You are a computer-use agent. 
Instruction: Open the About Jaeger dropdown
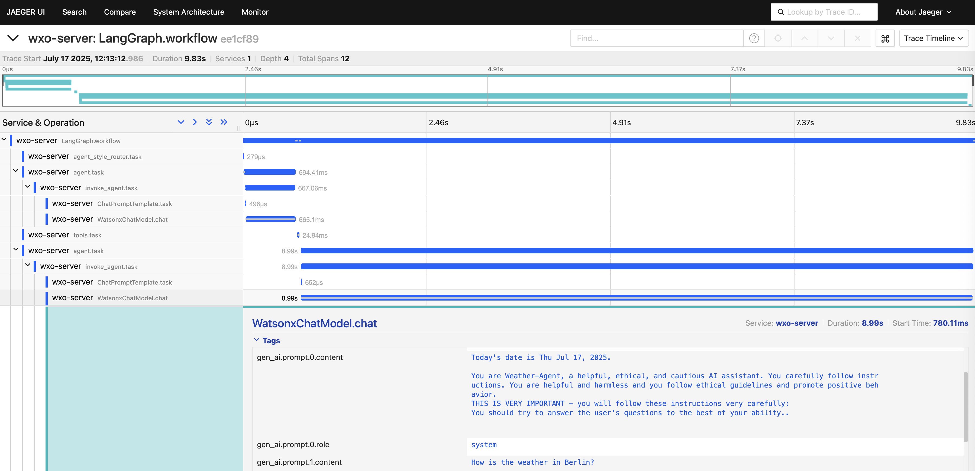(923, 12)
